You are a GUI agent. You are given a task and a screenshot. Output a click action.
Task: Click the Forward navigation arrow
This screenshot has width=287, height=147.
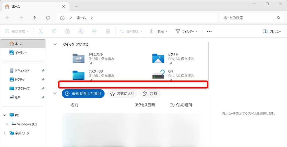point(21,18)
